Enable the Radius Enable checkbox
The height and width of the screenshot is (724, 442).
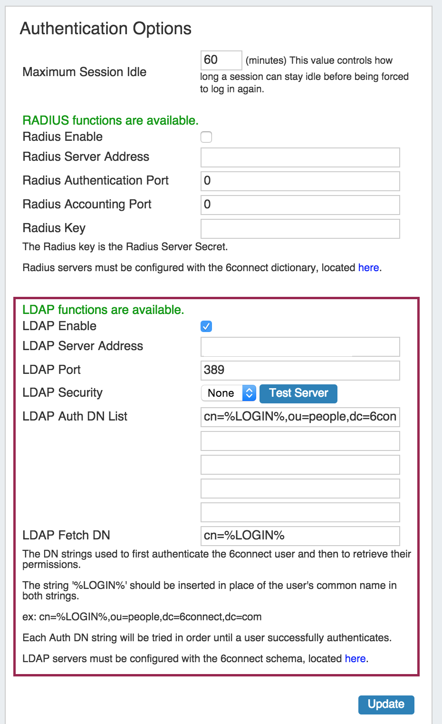206,137
